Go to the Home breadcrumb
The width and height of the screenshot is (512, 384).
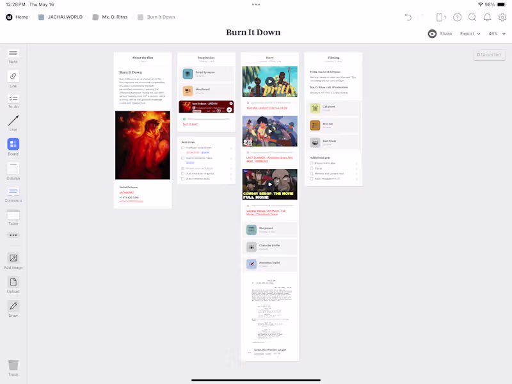coord(17,17)
